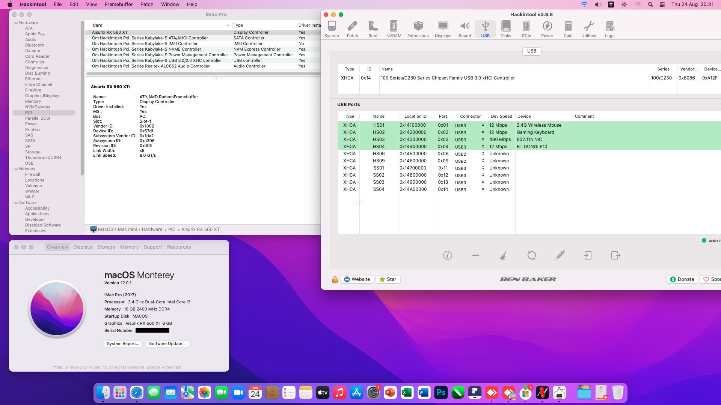721x405 pixels.
Task: Open the Sound section in Hackintool
Action: pyautogui.click(x=465, y=29)
